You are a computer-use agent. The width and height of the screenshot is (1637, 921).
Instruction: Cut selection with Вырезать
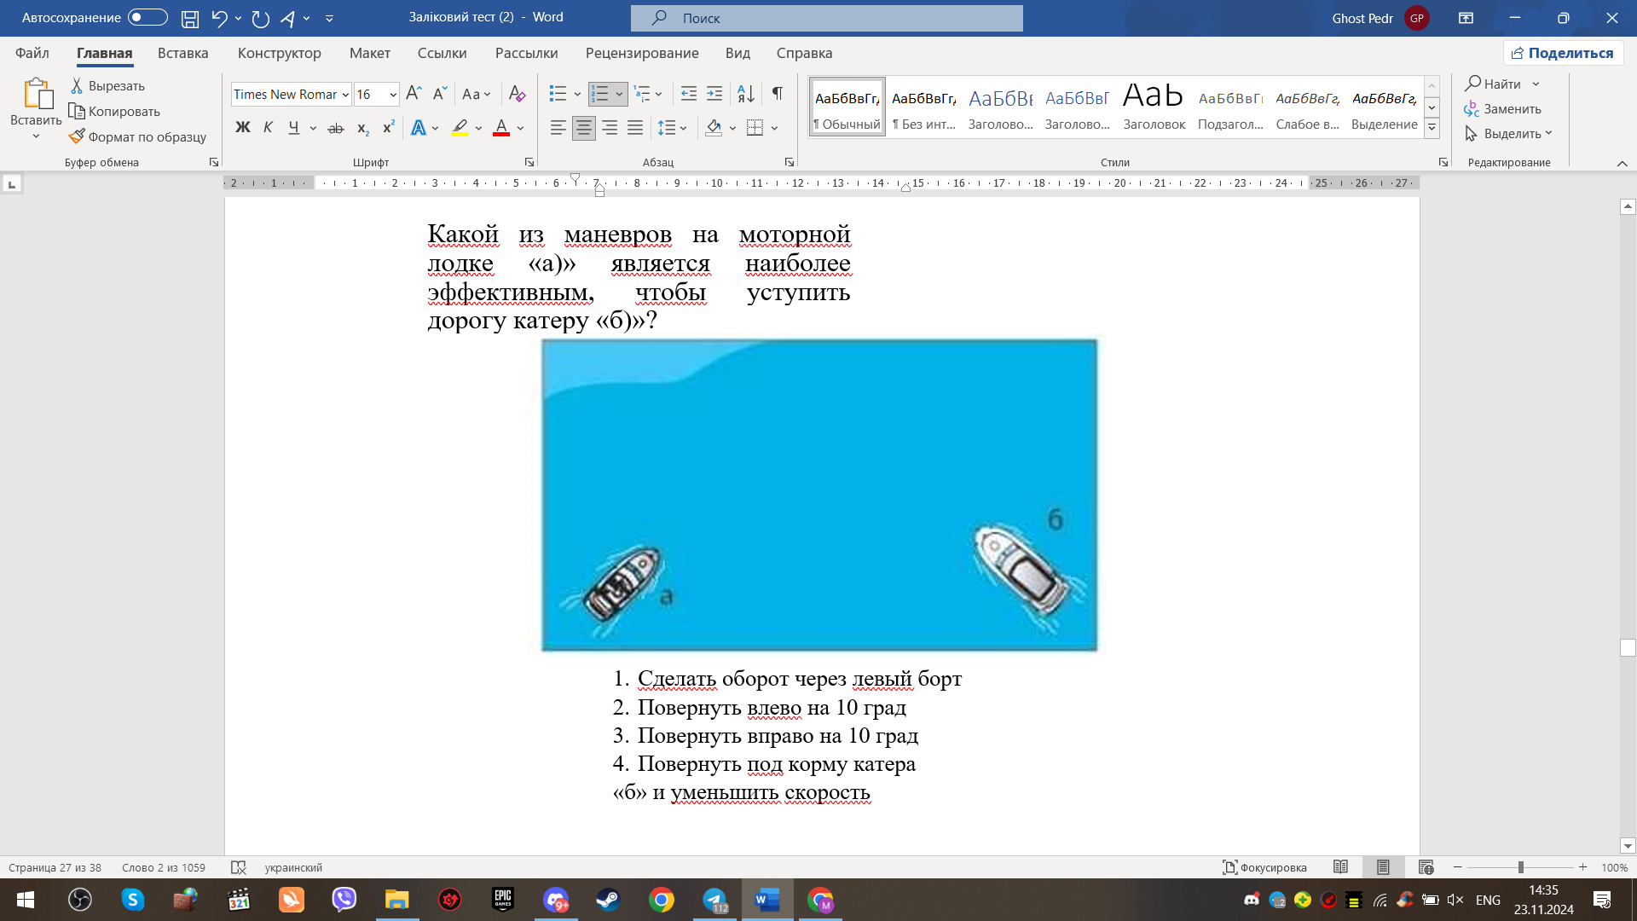[x=107, y=86]
